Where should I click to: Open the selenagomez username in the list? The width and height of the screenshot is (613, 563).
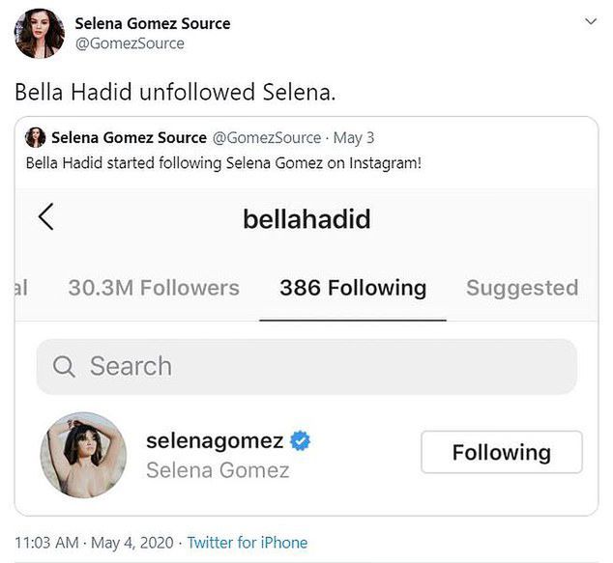pos(215,441)
